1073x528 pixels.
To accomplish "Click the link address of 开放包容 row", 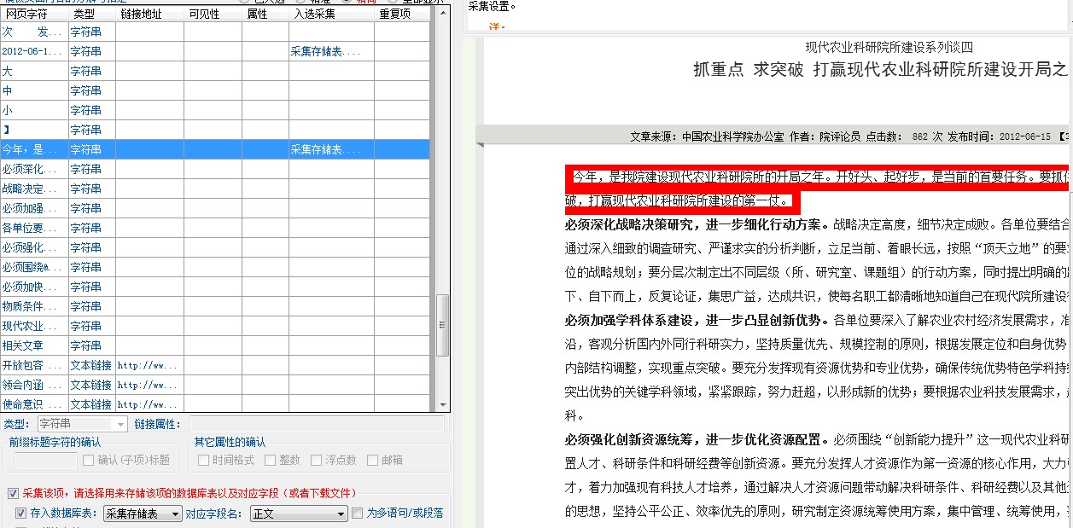I will pyautogui.click(x=149, y=366).
